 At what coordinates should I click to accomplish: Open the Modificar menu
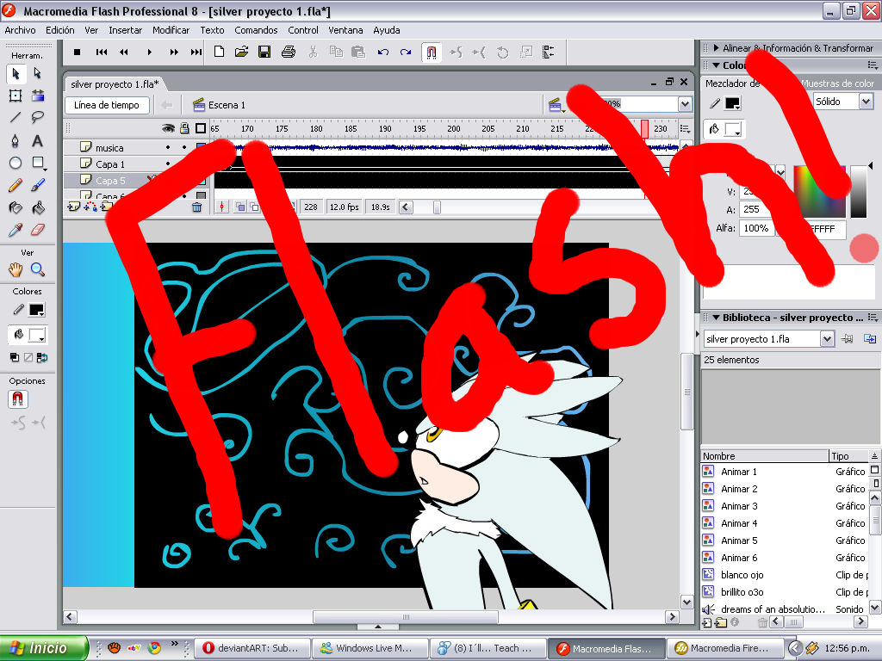(x=171, y=30)
